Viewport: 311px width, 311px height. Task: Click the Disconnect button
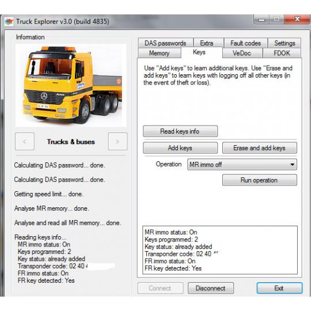[x=211, y=288]
